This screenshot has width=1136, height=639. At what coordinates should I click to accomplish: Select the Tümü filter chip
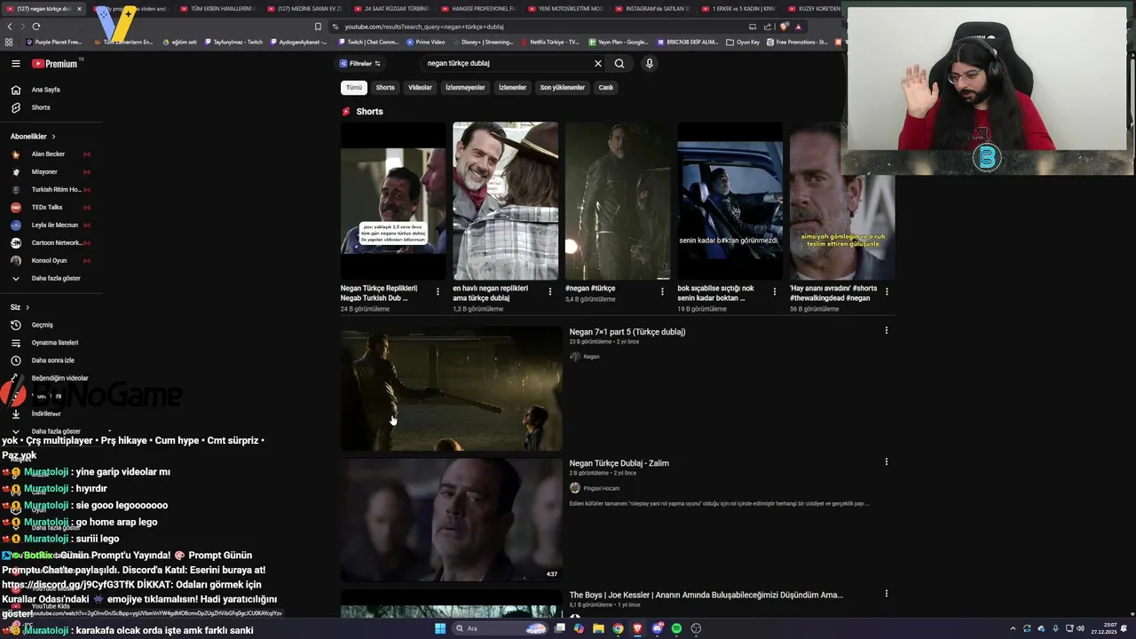pyautogui.click(x=354, y=88)
